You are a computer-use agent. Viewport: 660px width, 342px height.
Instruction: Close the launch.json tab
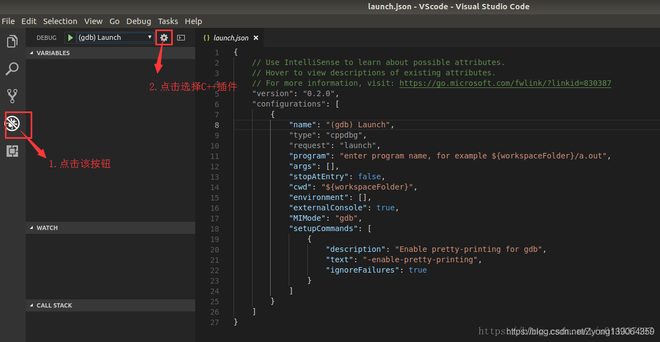tap(255, 38)
